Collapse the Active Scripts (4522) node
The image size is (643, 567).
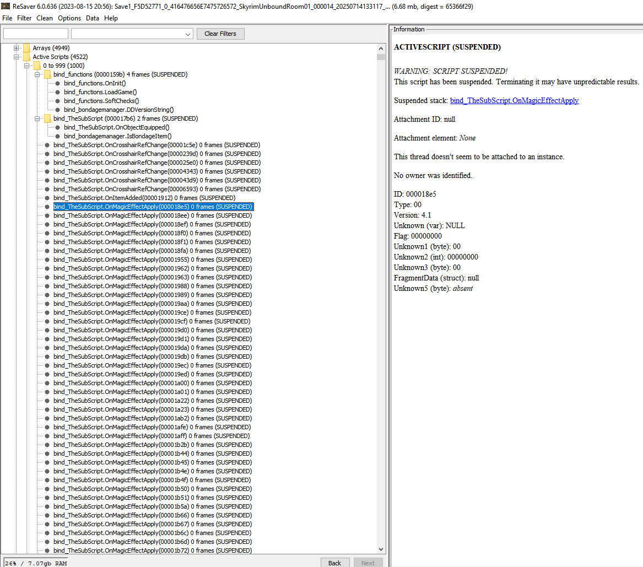17,57
